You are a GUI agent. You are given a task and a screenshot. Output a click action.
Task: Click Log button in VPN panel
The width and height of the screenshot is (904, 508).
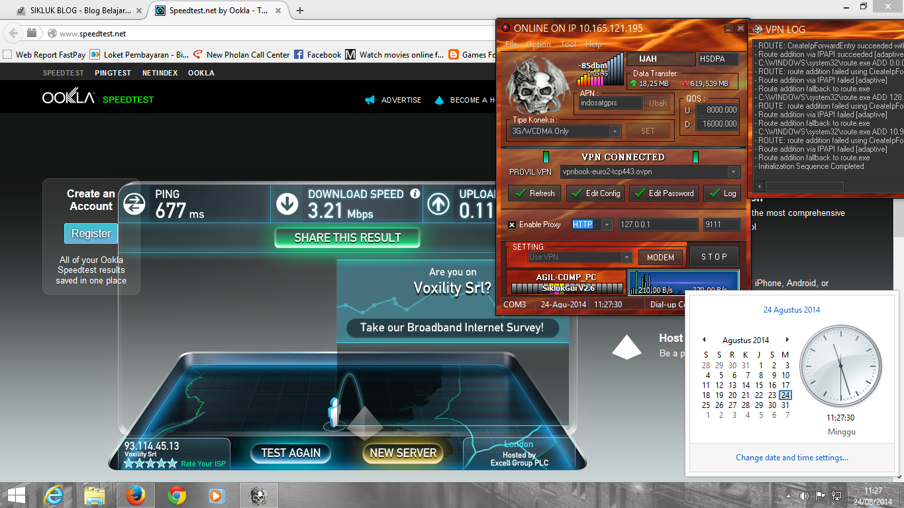[x=722, y=193]
